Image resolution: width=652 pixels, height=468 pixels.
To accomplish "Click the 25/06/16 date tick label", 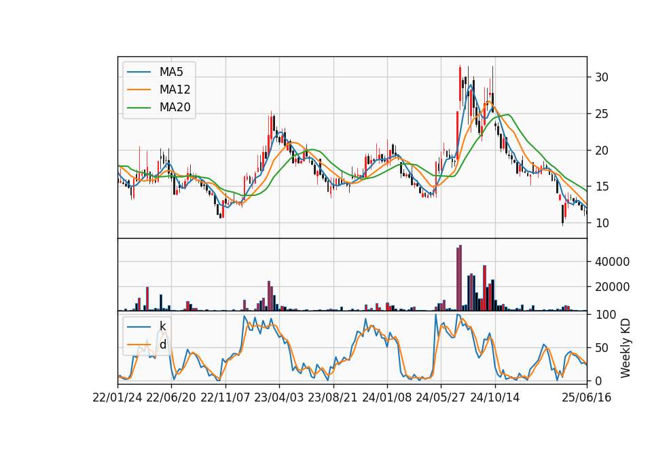I will click(x=587, y=397).
